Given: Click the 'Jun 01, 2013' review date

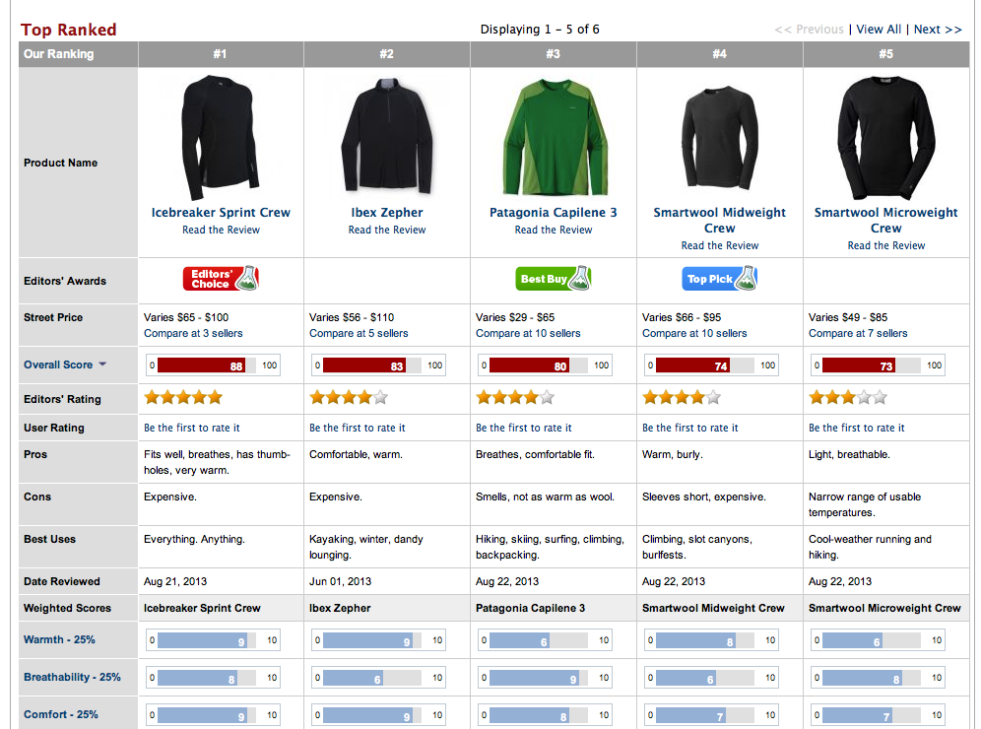Looking at the screenshot, I should 341,581.
